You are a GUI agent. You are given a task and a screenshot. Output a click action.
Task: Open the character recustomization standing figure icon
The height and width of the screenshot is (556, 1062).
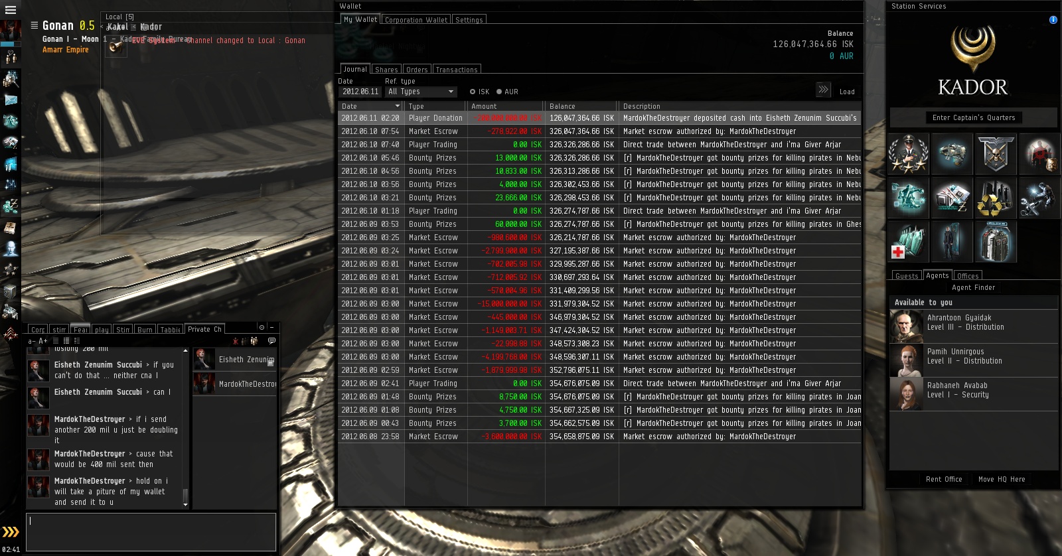(x=952, y=242)
